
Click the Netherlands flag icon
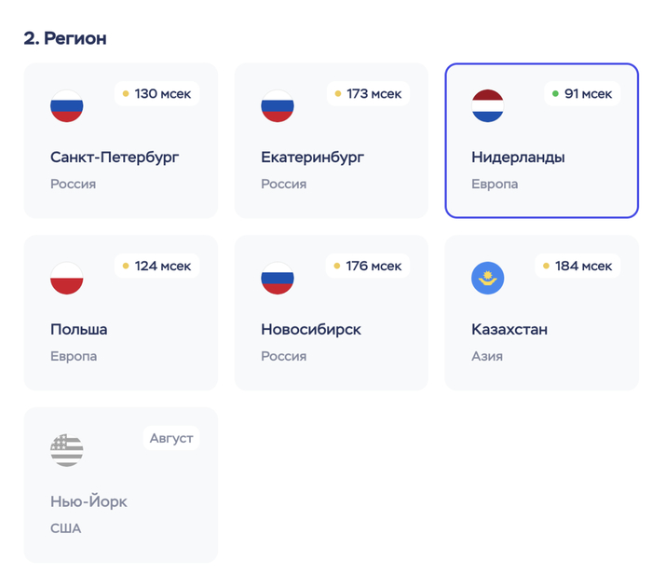click(488, 106)
